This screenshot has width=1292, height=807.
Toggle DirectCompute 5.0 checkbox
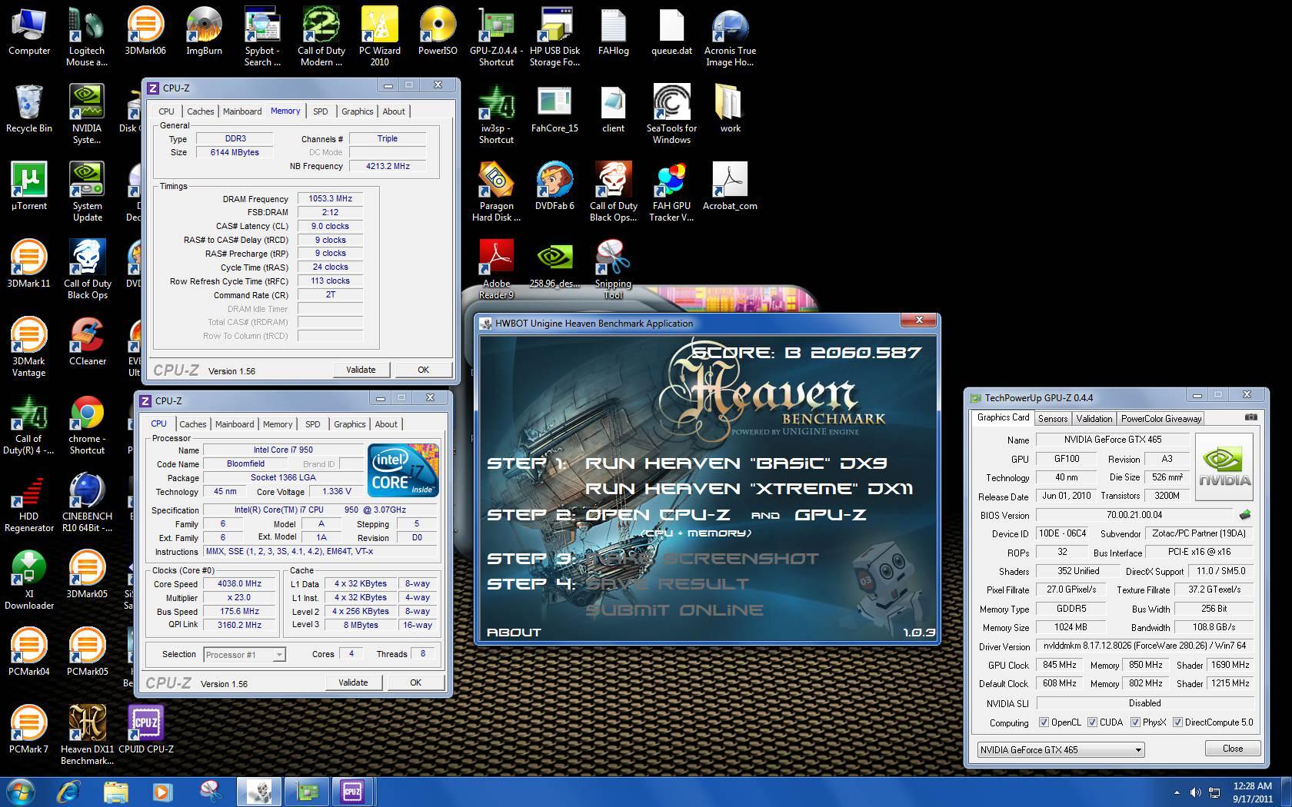point(1177,722)
